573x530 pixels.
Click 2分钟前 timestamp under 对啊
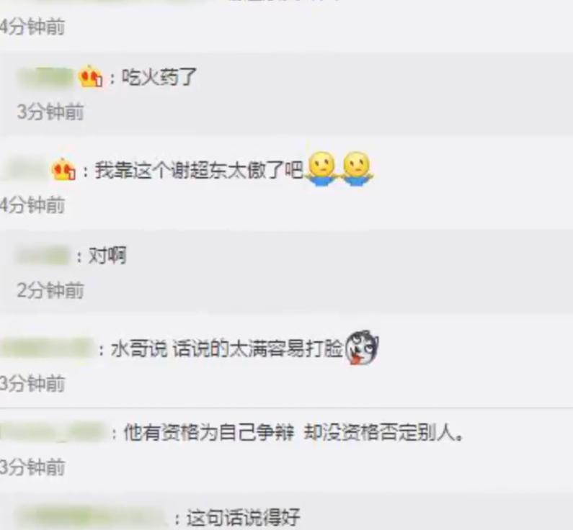tap(50, 290)
